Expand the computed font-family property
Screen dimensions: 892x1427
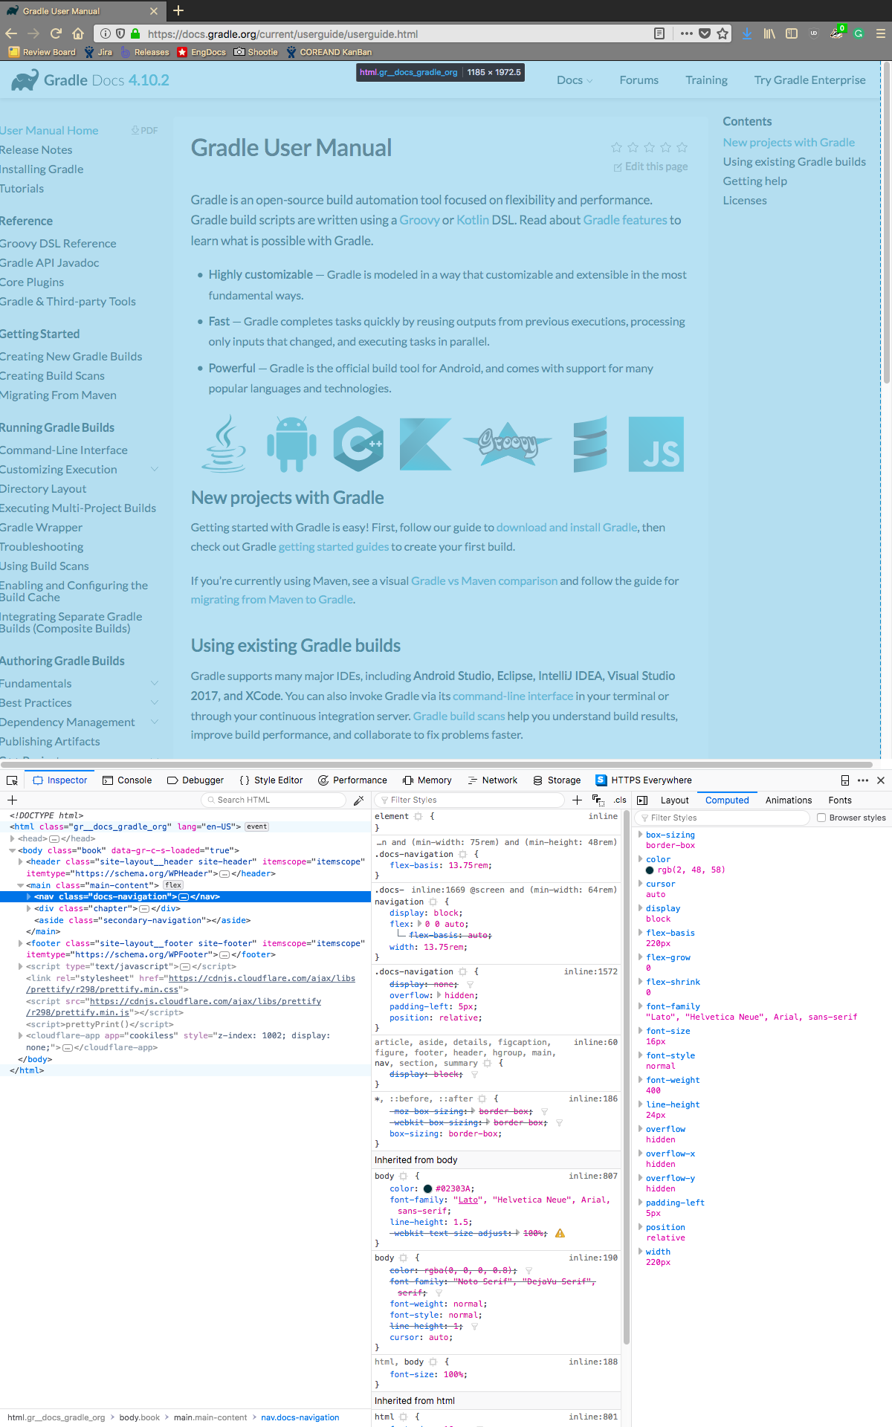coord(641,1006)
